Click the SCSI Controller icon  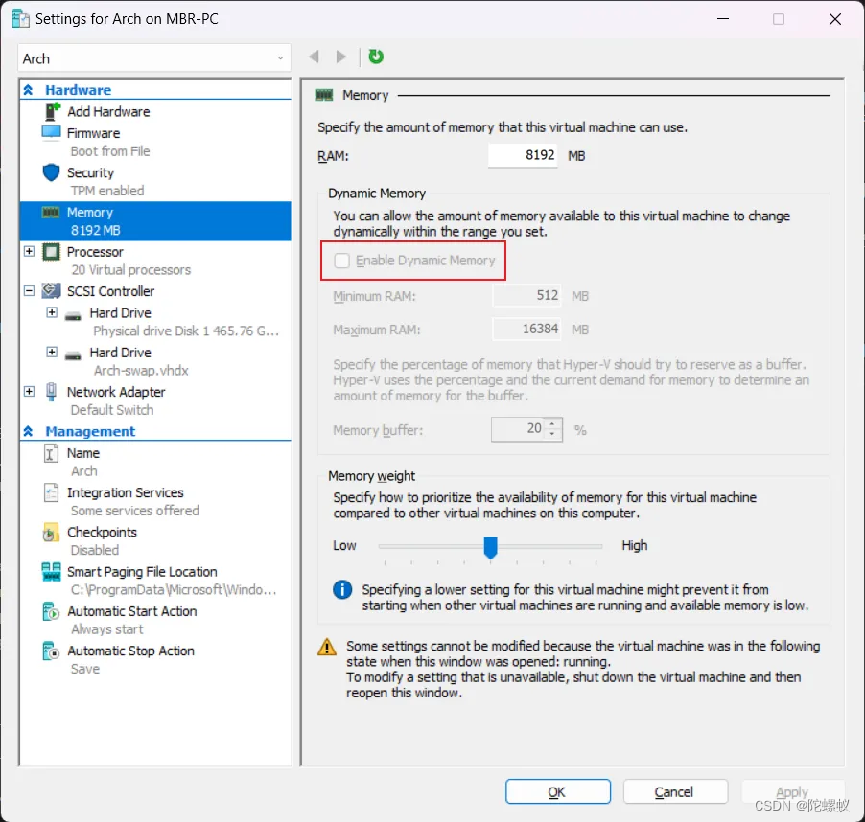point(51,291)
